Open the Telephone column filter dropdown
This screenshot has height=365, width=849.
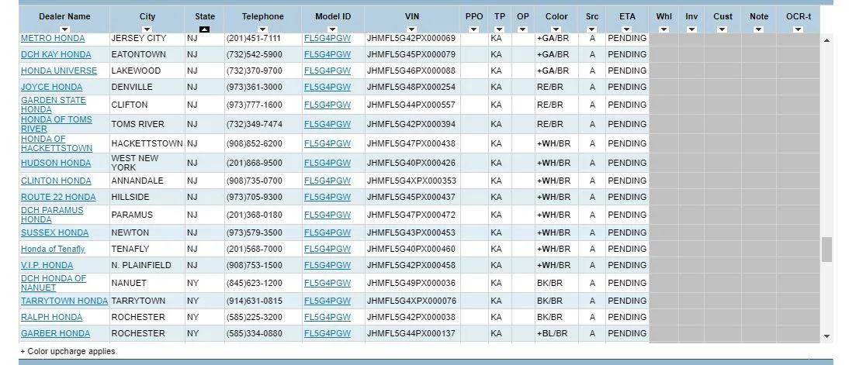[x=262, y=29]
